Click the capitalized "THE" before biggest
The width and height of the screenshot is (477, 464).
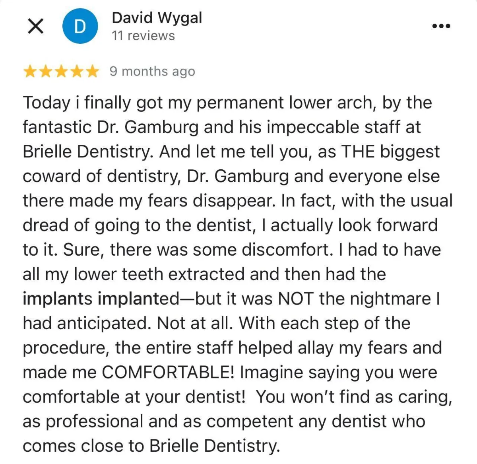(x=358, y=152)
